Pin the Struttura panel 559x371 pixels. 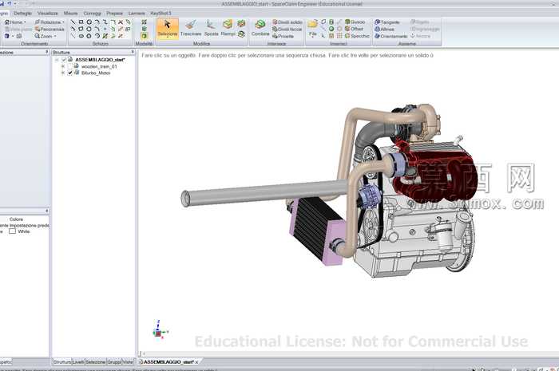point(133,52)
